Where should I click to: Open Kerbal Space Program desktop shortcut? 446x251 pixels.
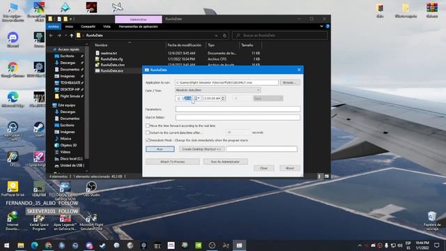[x=39, y=222]
